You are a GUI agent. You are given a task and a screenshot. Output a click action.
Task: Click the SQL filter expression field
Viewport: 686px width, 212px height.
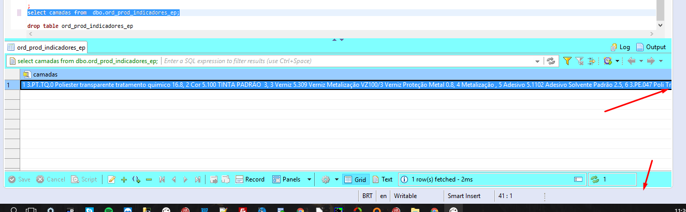point(347,61)
